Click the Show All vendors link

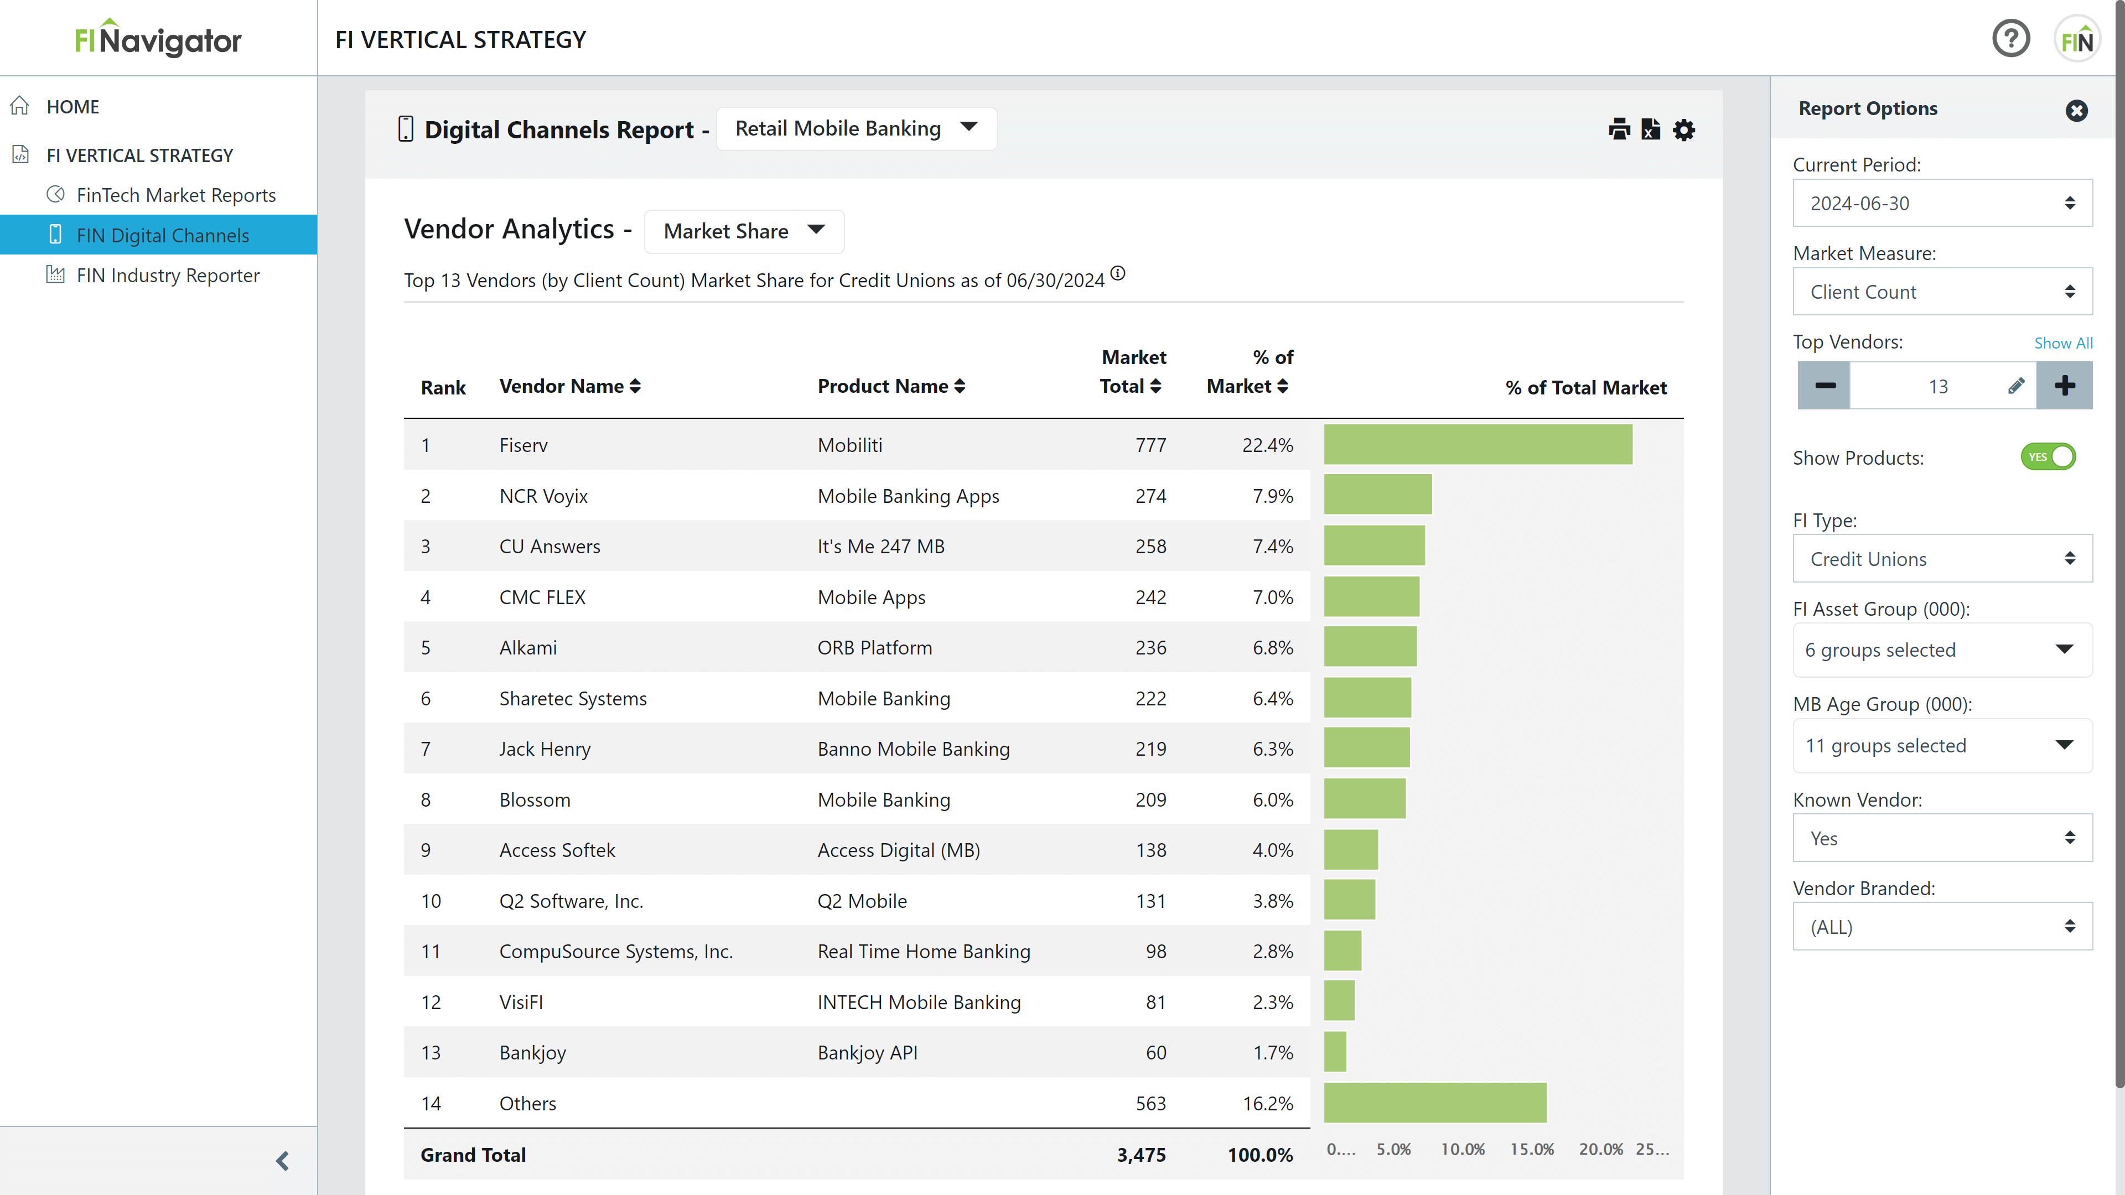[x=2063, y=343]
